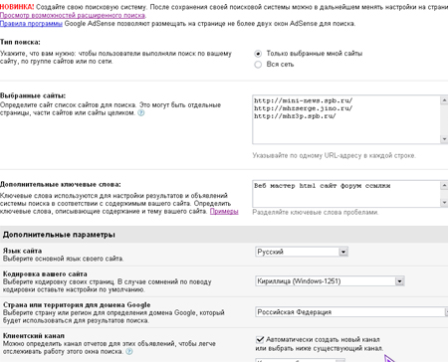Click the existing channel dropdown at bottom

[300, 360]
